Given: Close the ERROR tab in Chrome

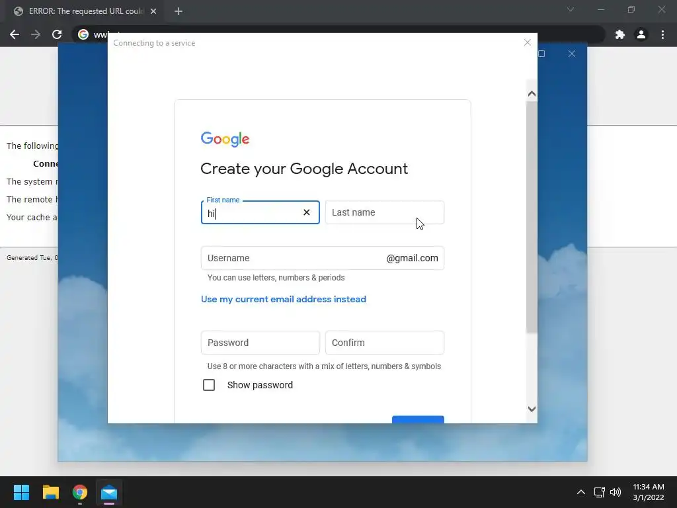Looking at the screenshot, I should coord(153,11).
